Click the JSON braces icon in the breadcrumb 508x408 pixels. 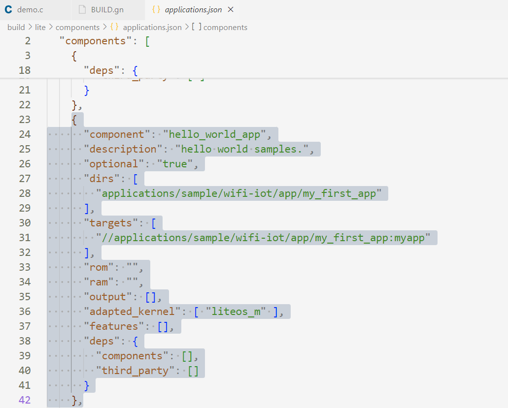point(114,28)
